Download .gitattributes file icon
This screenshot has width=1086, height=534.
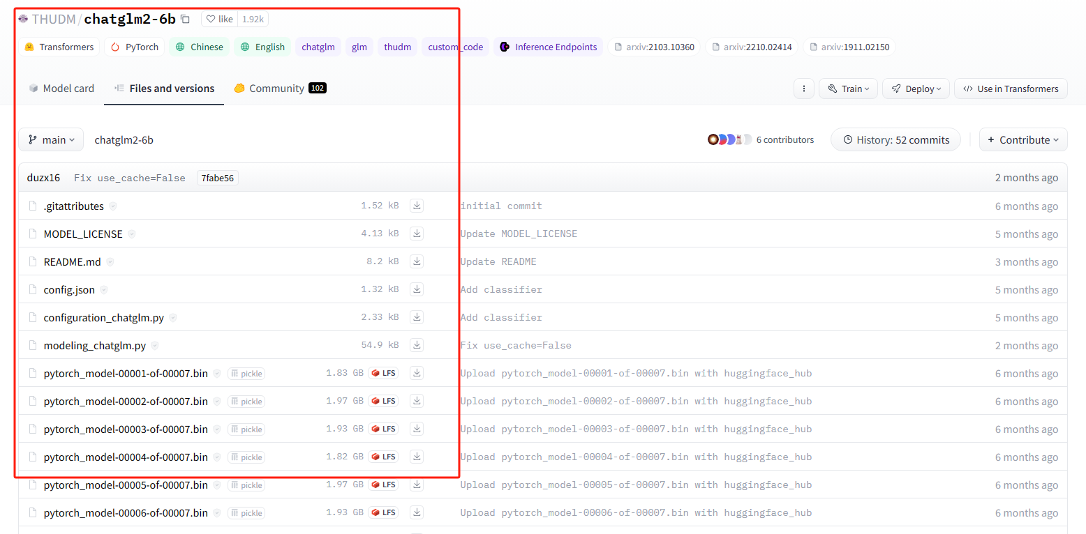417,206
